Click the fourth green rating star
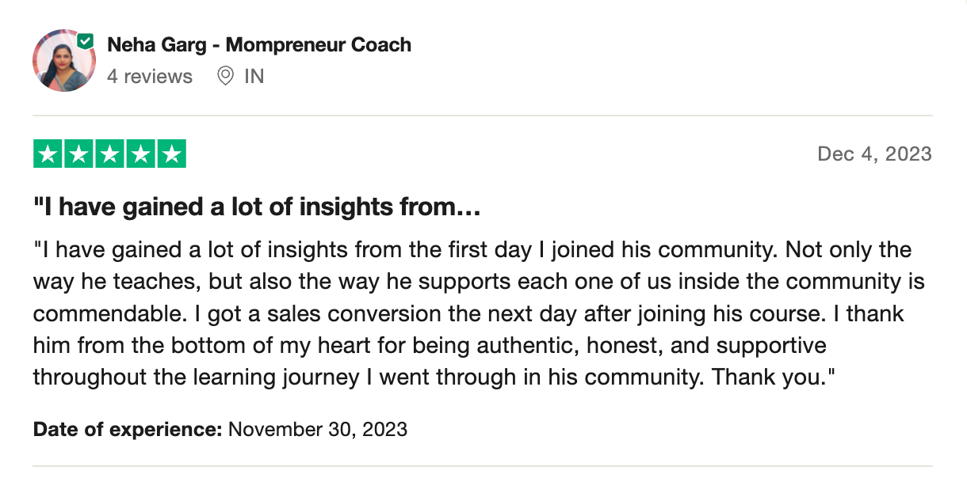This screenshot has width=967, height=478. tap(140, 154)
